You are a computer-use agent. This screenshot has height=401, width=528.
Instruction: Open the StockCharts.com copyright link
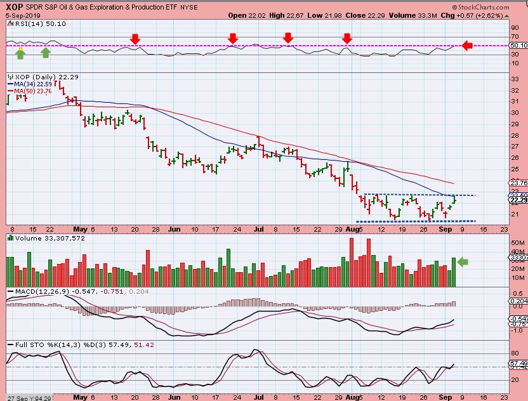(x=481, y=7)
